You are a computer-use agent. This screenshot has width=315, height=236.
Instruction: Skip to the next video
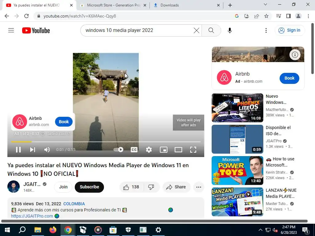pos(33,150)
